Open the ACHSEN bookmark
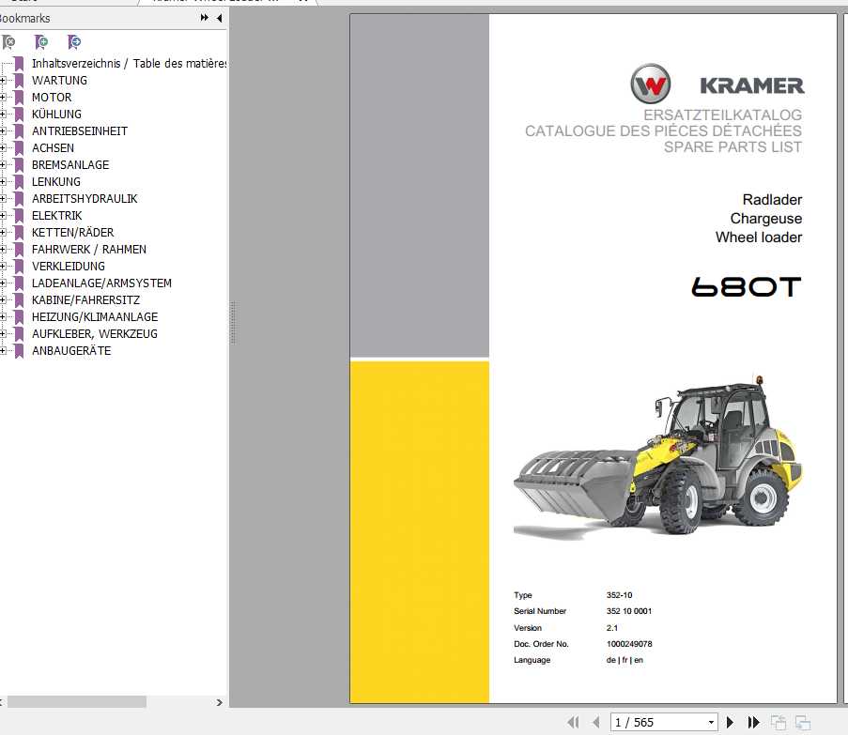This screenshot has height=735, width=848. point(53,147)
